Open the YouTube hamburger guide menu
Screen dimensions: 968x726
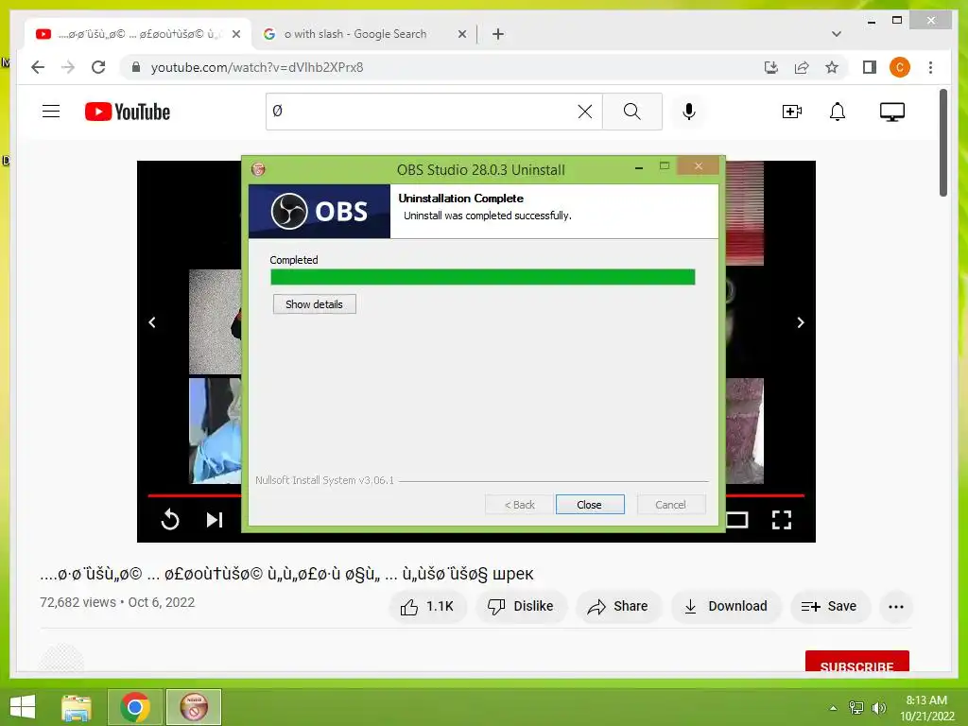[x=51, y=112]
